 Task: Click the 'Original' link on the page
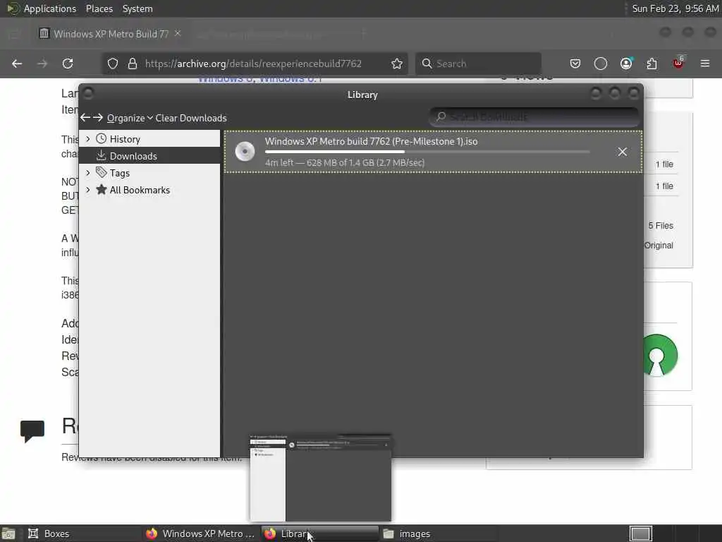pos(659,246)
